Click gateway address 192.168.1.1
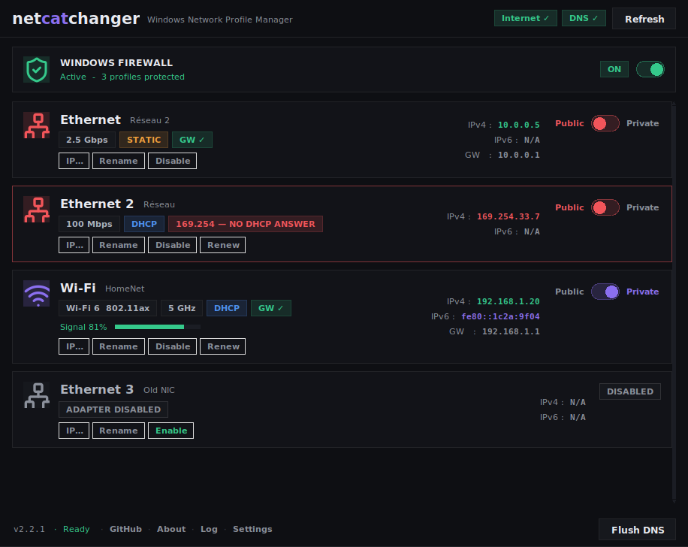Image resolution: width=688 pixels, height=547 pixels. 511,331
